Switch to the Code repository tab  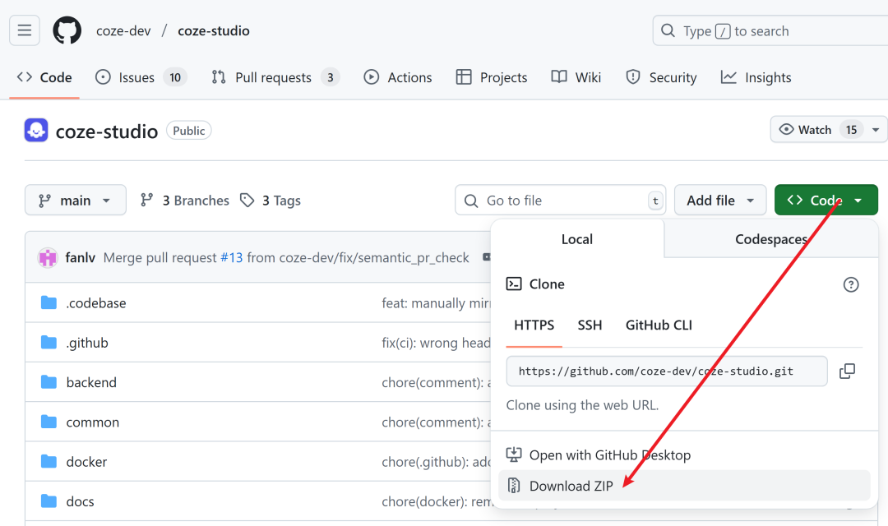point(44,77)
